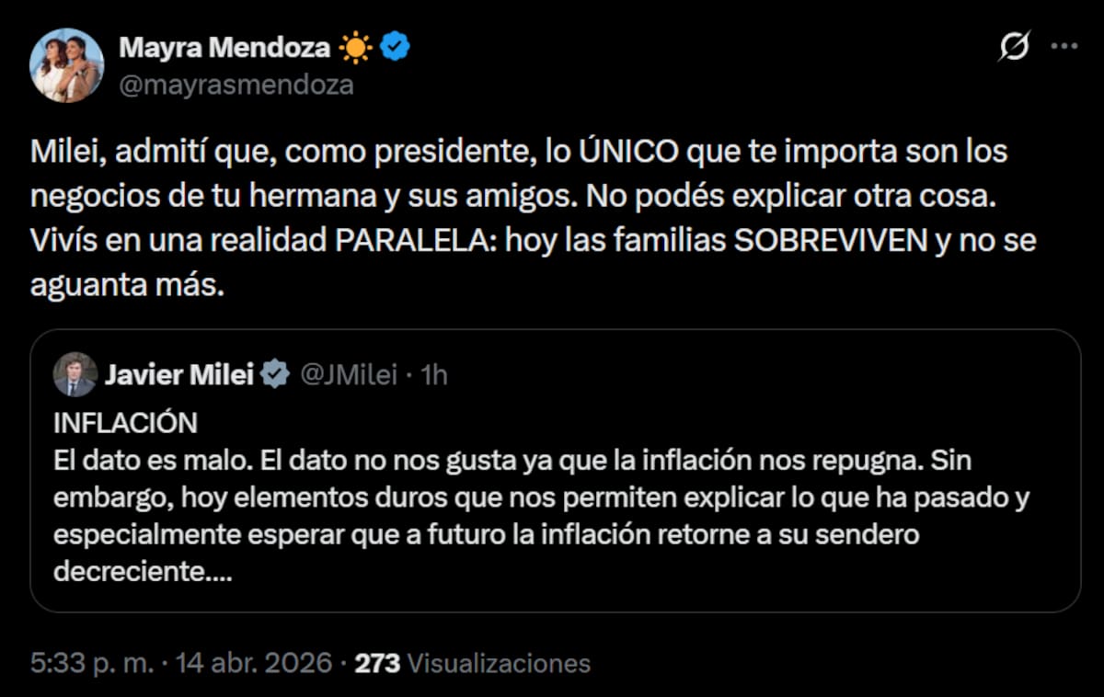This screenshot has height=697, width=1104.
Task: Click the INFLACIÓN heading in quoted post
Action: coord(125,422)
